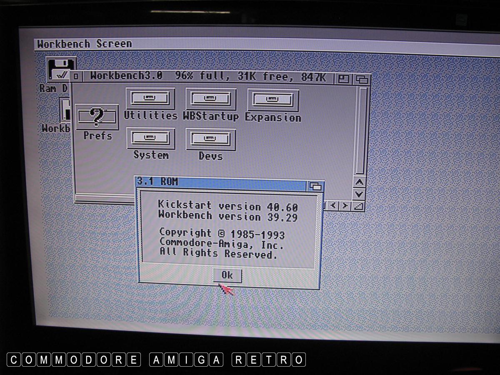Open the WBStartup drawer
The height and width of the screenshot is (375, 500).
pyautogui.click(x=210, y=99)
